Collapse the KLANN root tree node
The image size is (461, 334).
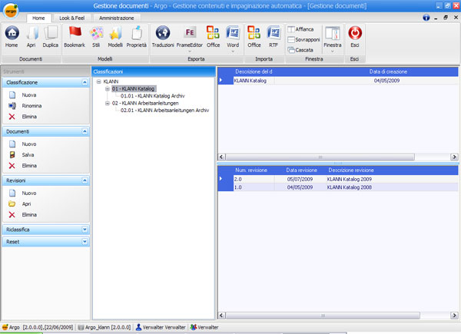(99, 81)
